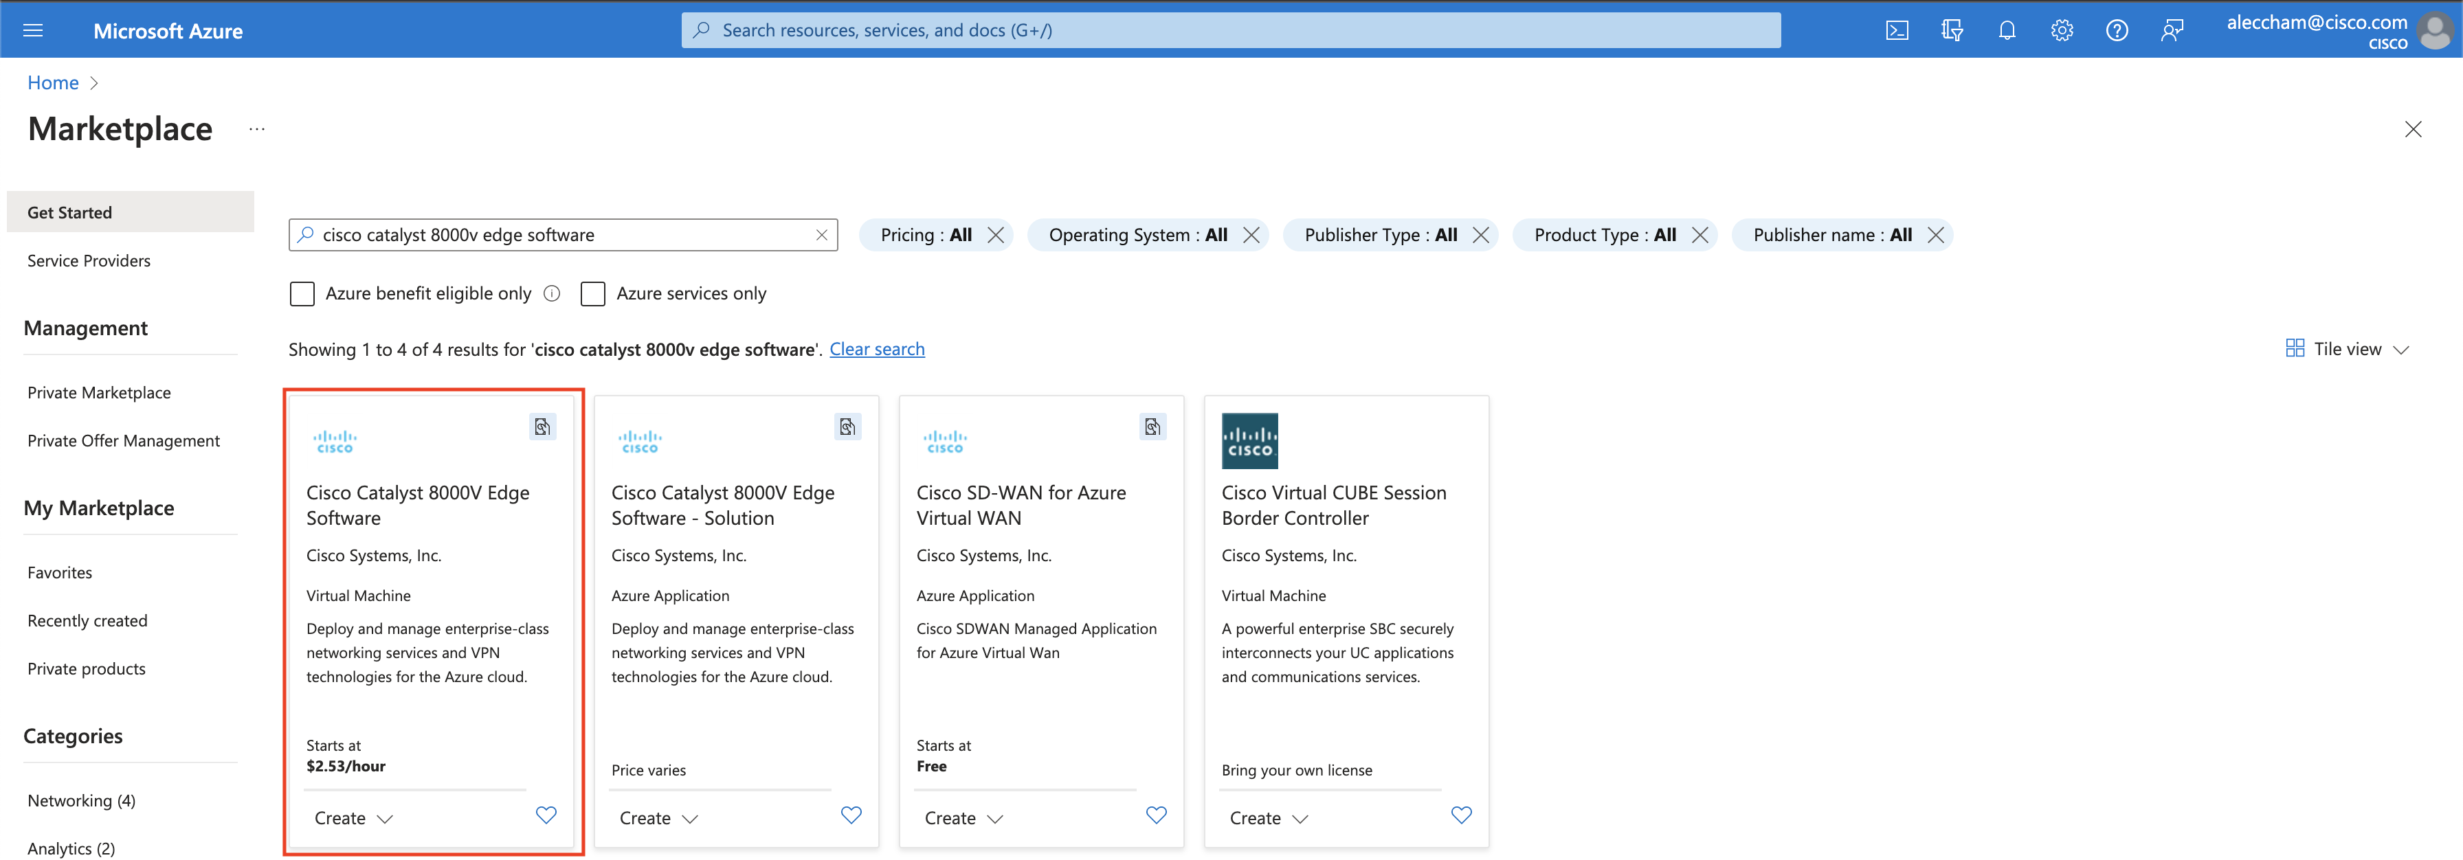This screenshot has height=860, width=2463.
Task: Remove the Product Type : All filter
Action: click(1699, 235)
